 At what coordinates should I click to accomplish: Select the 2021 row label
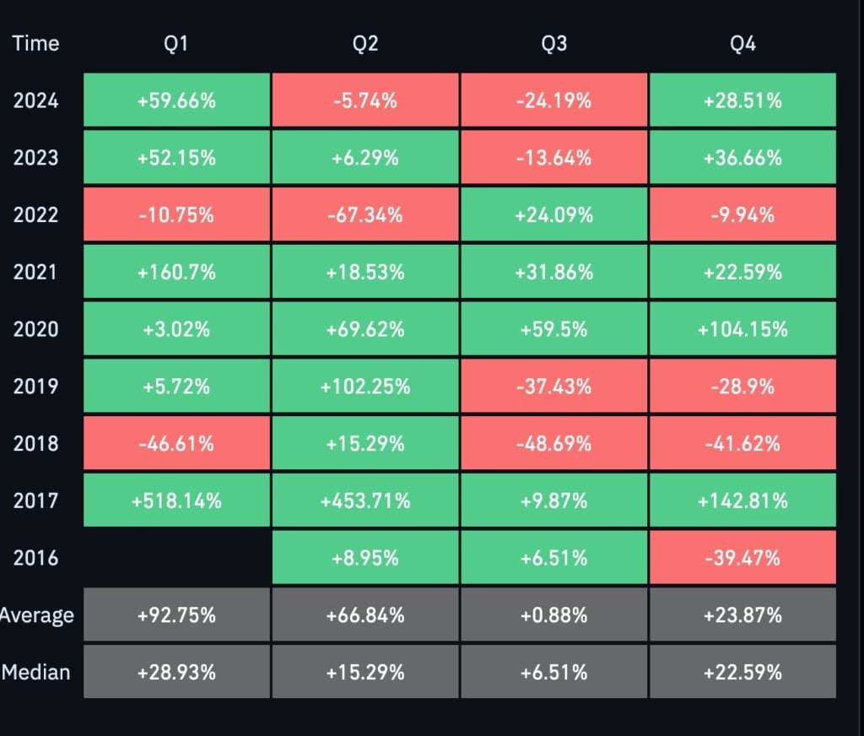(36, 272)
